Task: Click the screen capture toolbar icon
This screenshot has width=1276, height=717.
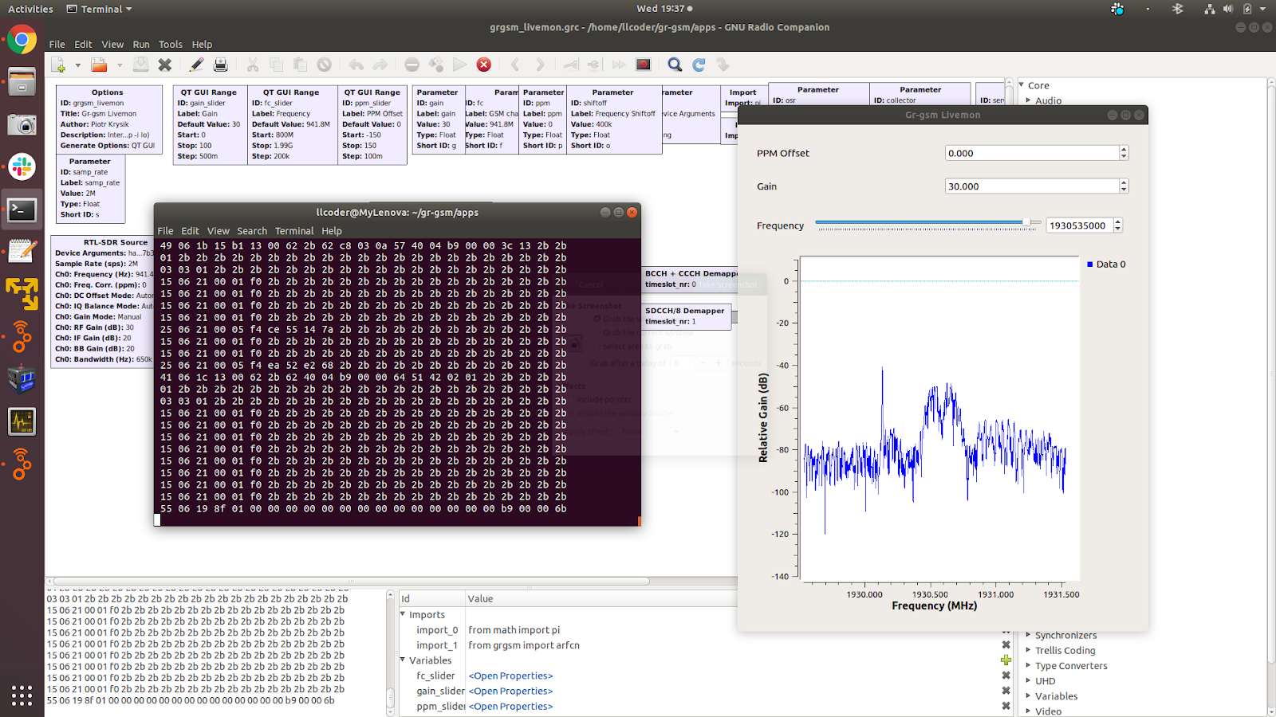Action: (644, 65)
